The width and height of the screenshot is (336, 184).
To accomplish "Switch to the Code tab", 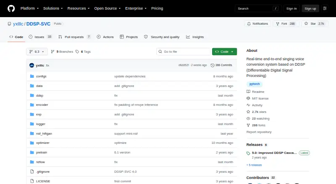I will (x=16, y=37).
